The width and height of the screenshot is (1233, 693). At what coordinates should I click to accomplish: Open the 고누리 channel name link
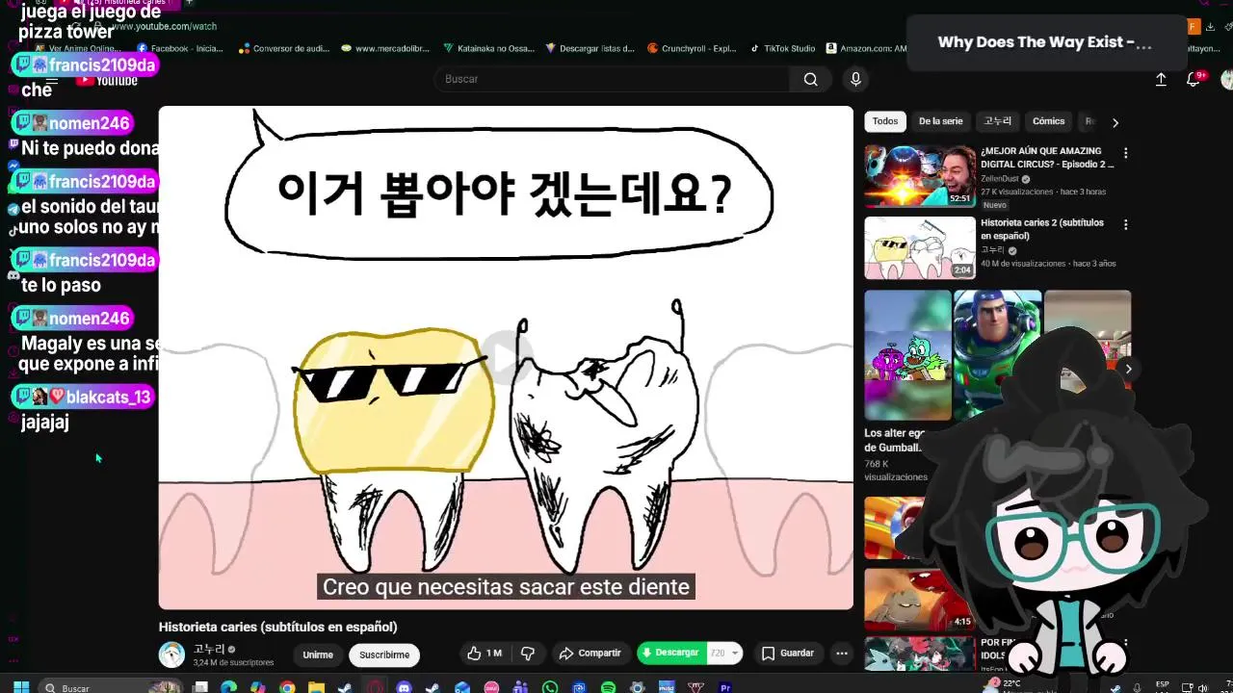coord(208,649)
